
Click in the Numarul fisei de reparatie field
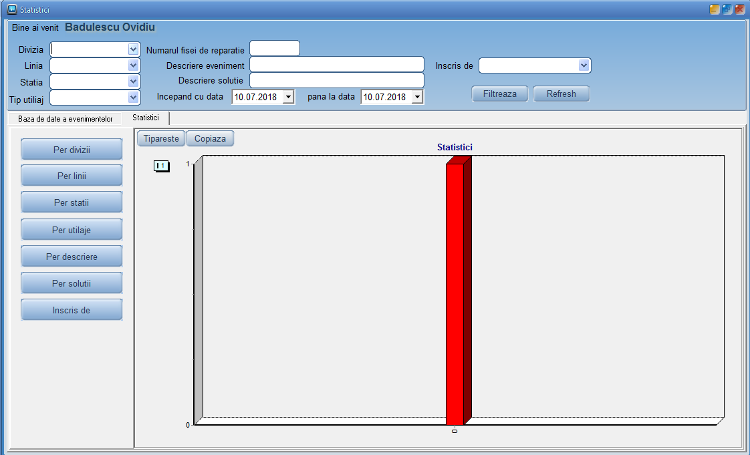click(x=275, y=49)
